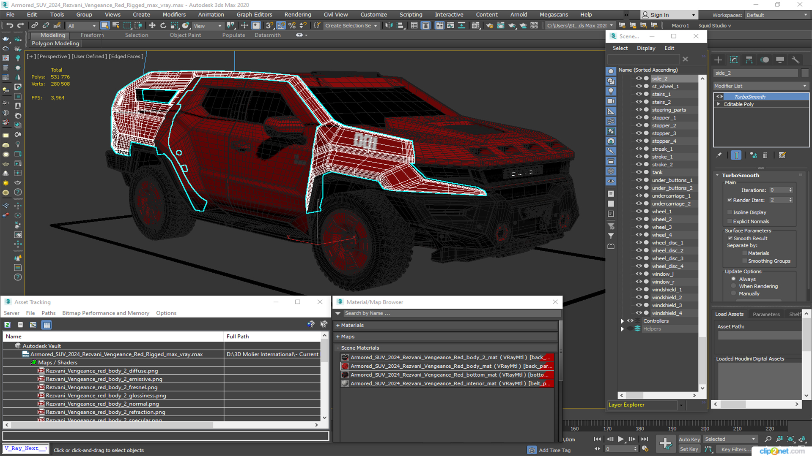Click the Play Animation button
The width and height of the screenshot is (812, 456).
click(x=620, y=439)
